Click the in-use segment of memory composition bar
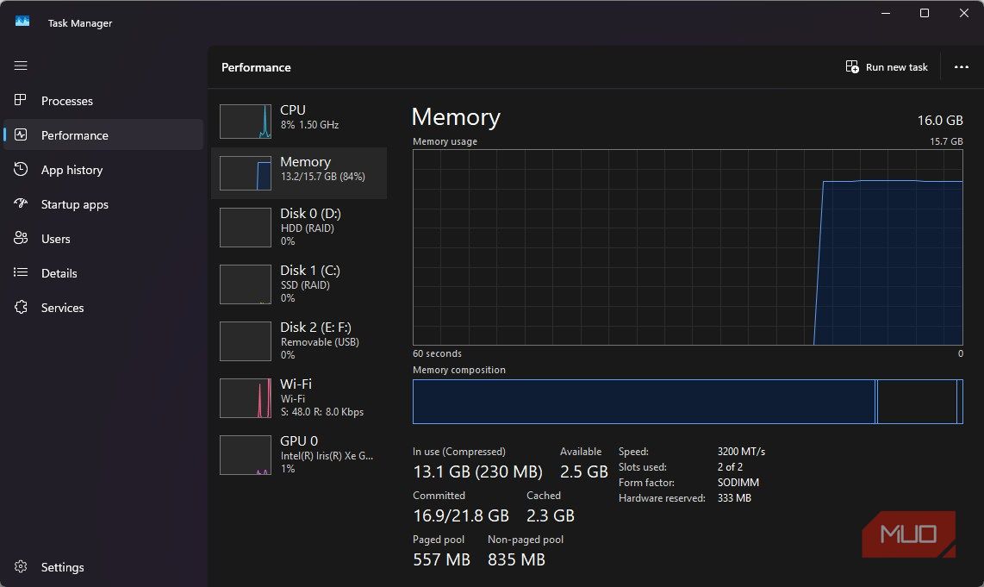The height and width of the screenshot is (587, 984). click(644, 401)
